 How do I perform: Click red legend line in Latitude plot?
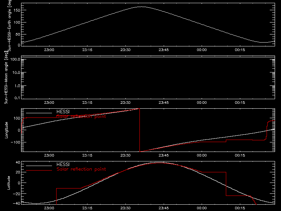(39, 171)
